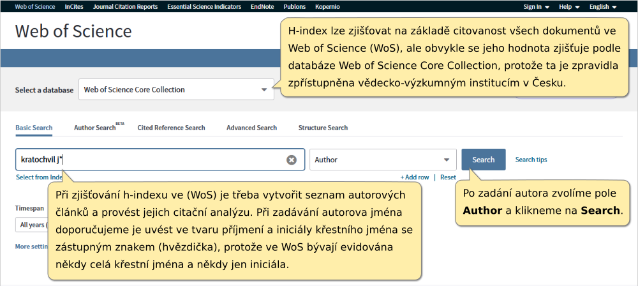Switch to the Cited Reference Search tab
Screen dimensions: 638x286
(171, 128)
